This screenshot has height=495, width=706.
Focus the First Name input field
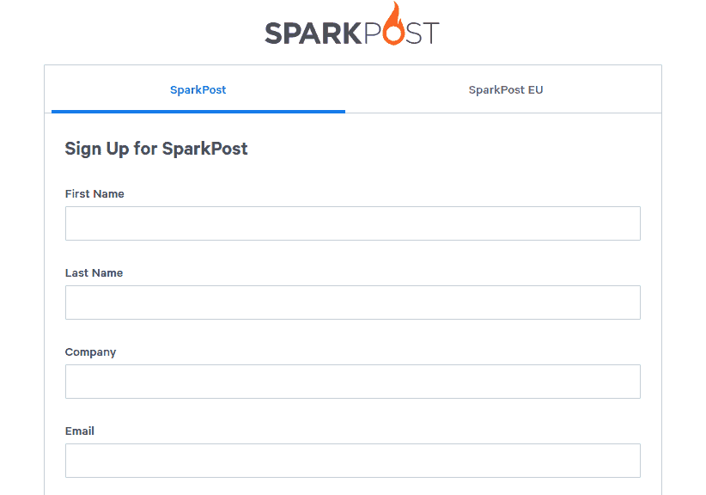tap(353, 223)
